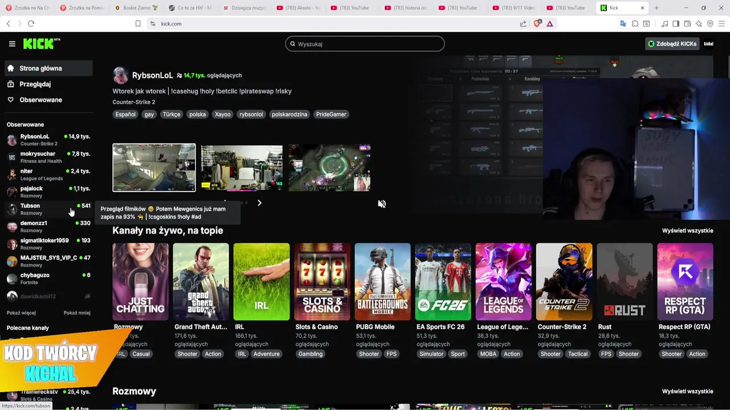Open the Brave wallet icon
The image size is (730, 410).
coord(687,23)
